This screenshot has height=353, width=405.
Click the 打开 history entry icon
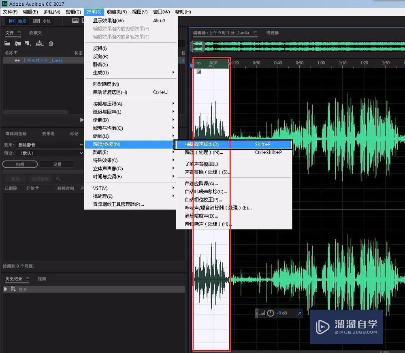coord(13,289)
